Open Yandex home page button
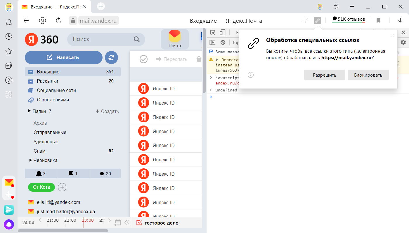The image size is (409, 233). tap(43, 20)
